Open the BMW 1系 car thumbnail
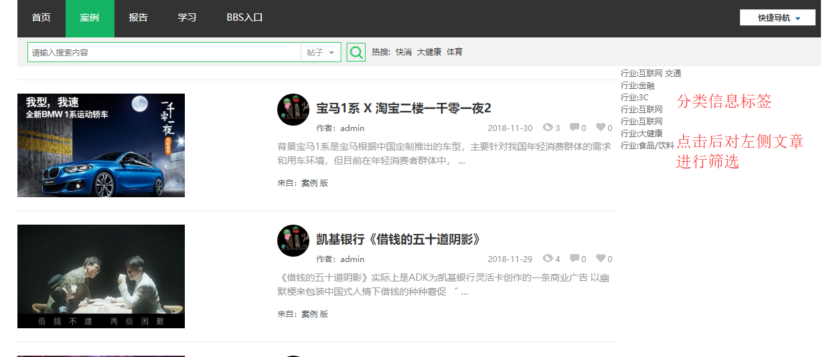 click(x=101, y=145)
